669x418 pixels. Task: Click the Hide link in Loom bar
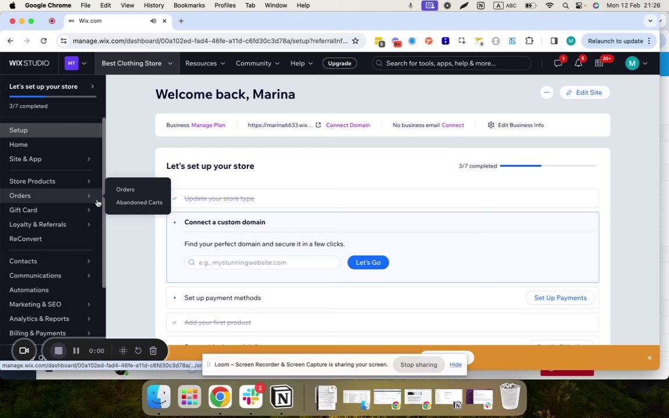(455, 365)
